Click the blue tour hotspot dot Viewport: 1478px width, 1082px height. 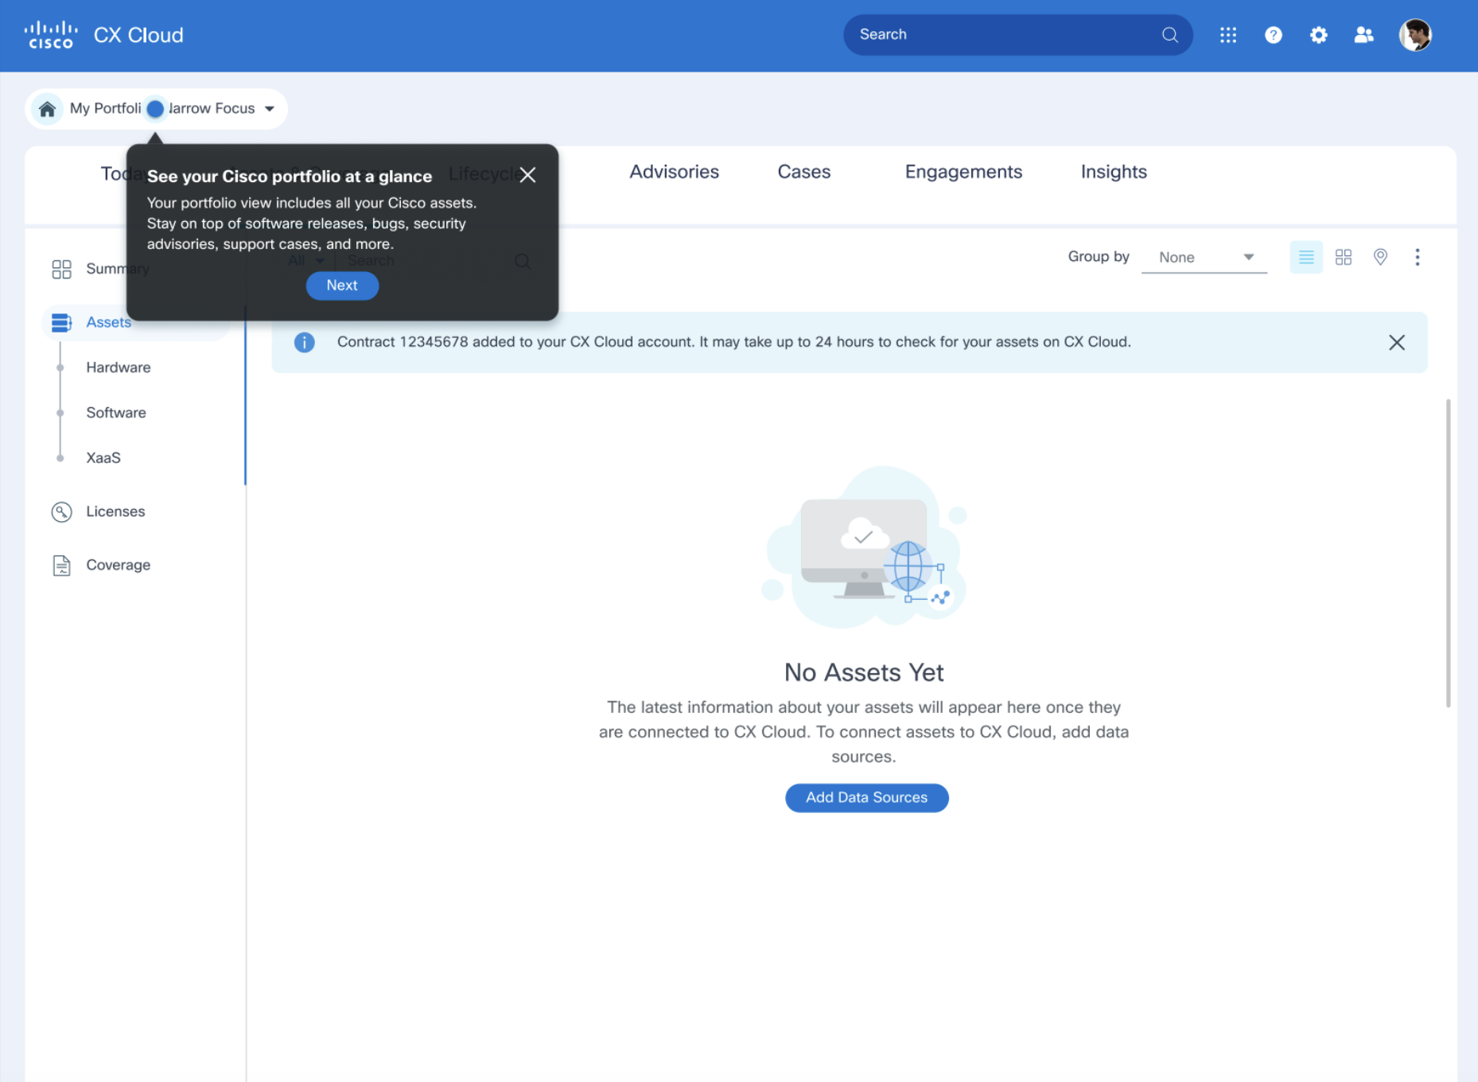pyautogui.click(x=155, y=109)
